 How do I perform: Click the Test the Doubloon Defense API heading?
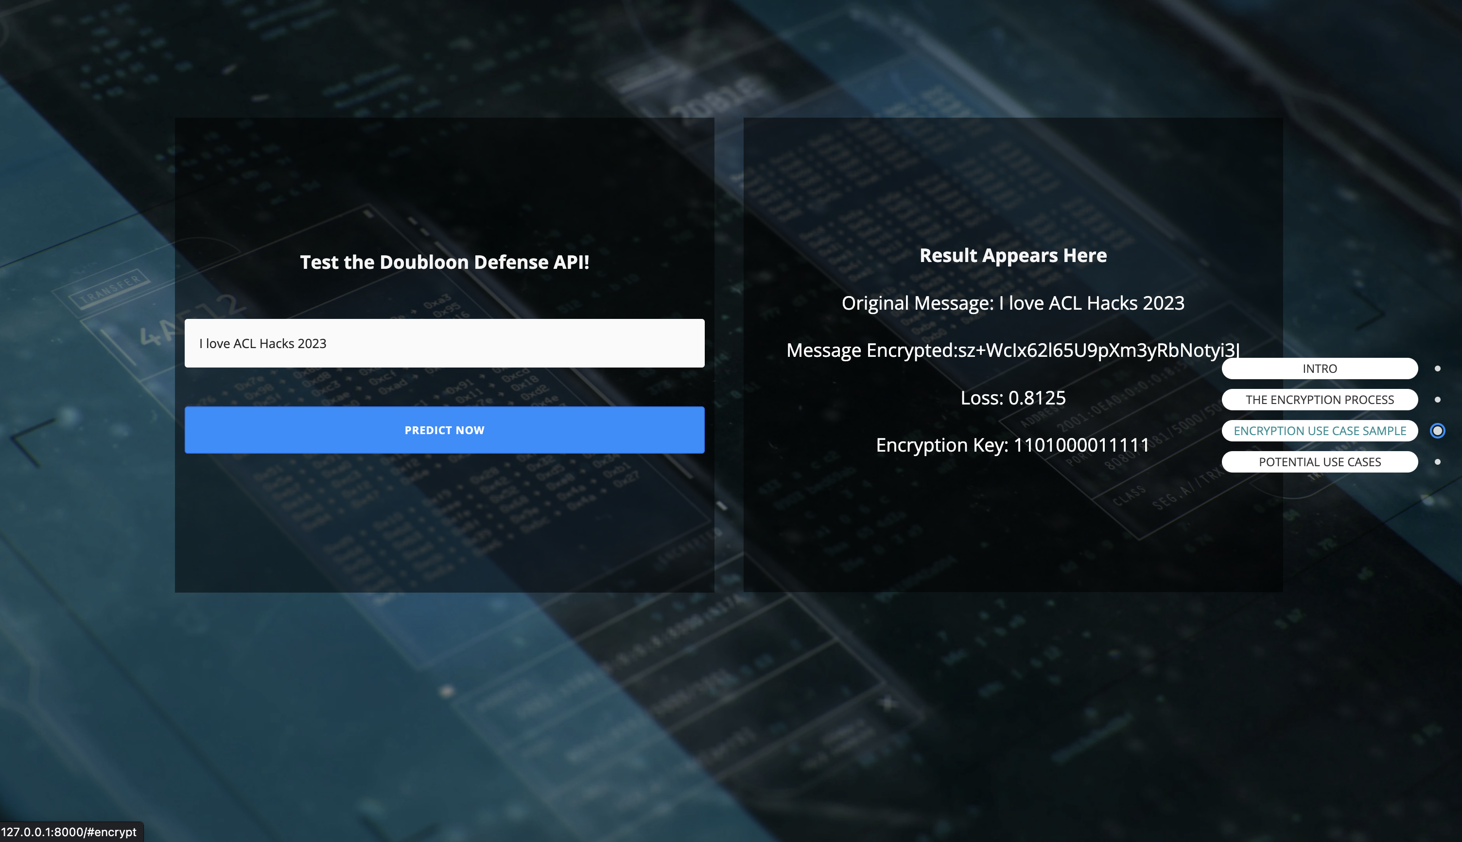pos(444,262)
